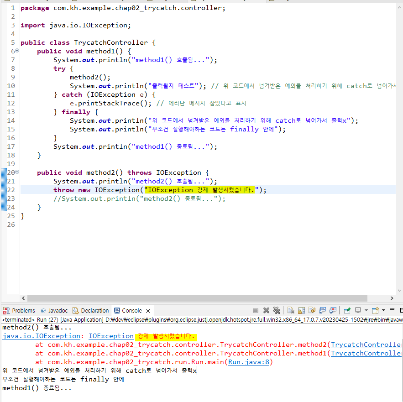Click left arrow of editor horizontal scrollbar
Image resolution: width=403 pixels, height=402 pixels.
pyautogui.click(x=23, y=298)
